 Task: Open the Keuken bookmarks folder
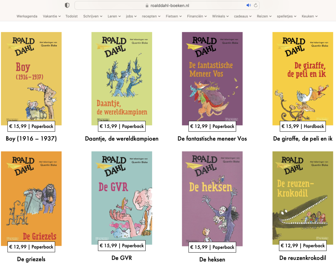310,16
